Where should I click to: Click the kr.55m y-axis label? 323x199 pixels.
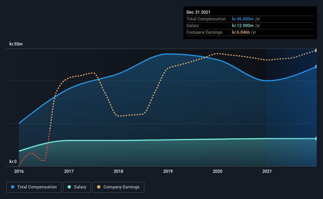(16, 44)
